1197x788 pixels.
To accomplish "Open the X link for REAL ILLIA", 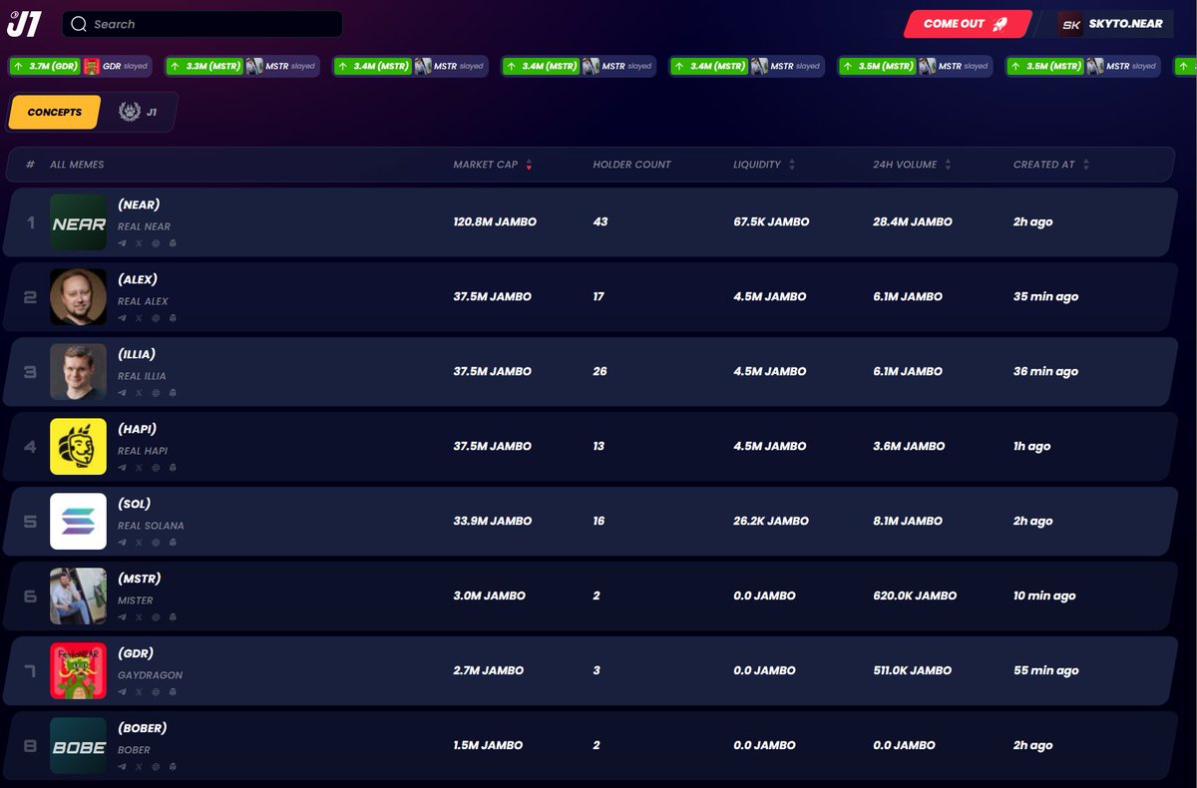I will [139, 393].
